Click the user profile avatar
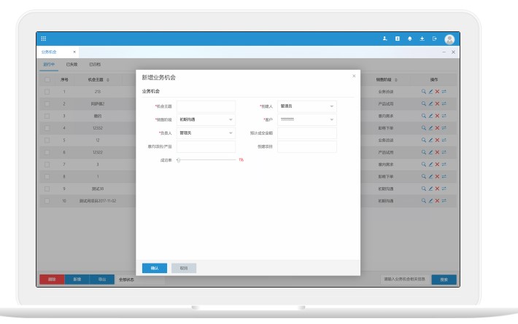 (x=449, y=39)
